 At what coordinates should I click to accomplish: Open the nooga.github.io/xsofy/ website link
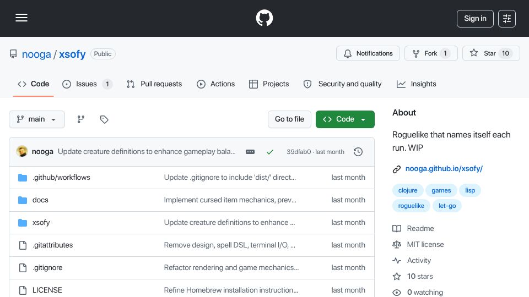pyautogui.click(x=444, y=169)
